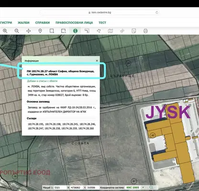Choose the rectangle select-add tool
This screenshot has height=191, width=199.
pos(52,31)
